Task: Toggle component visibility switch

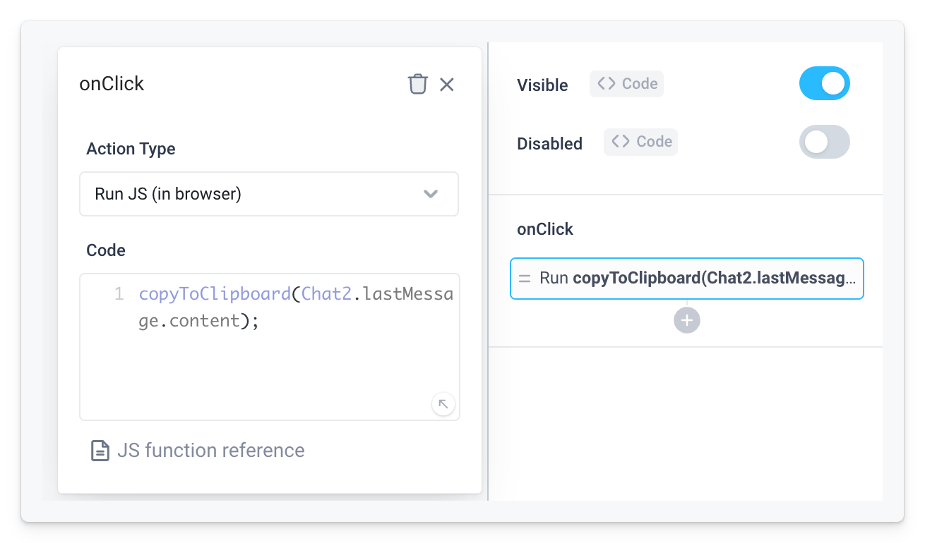Action: [x=825, y=83]
